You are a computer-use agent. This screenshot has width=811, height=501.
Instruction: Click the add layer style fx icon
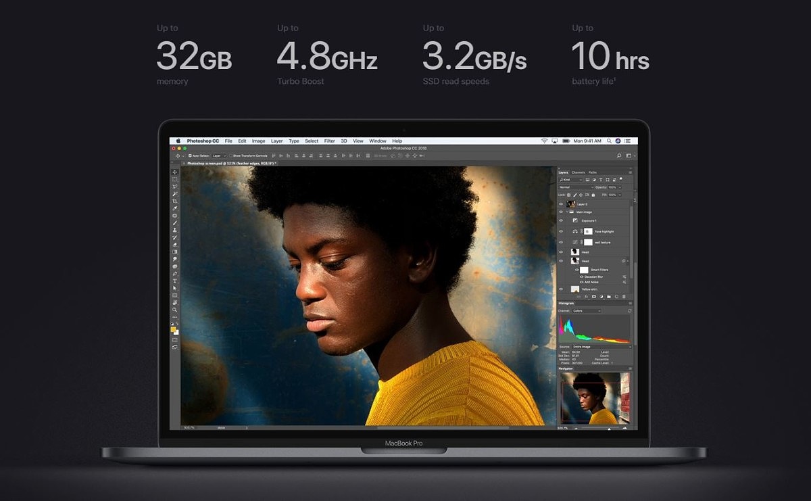(586, 296)
